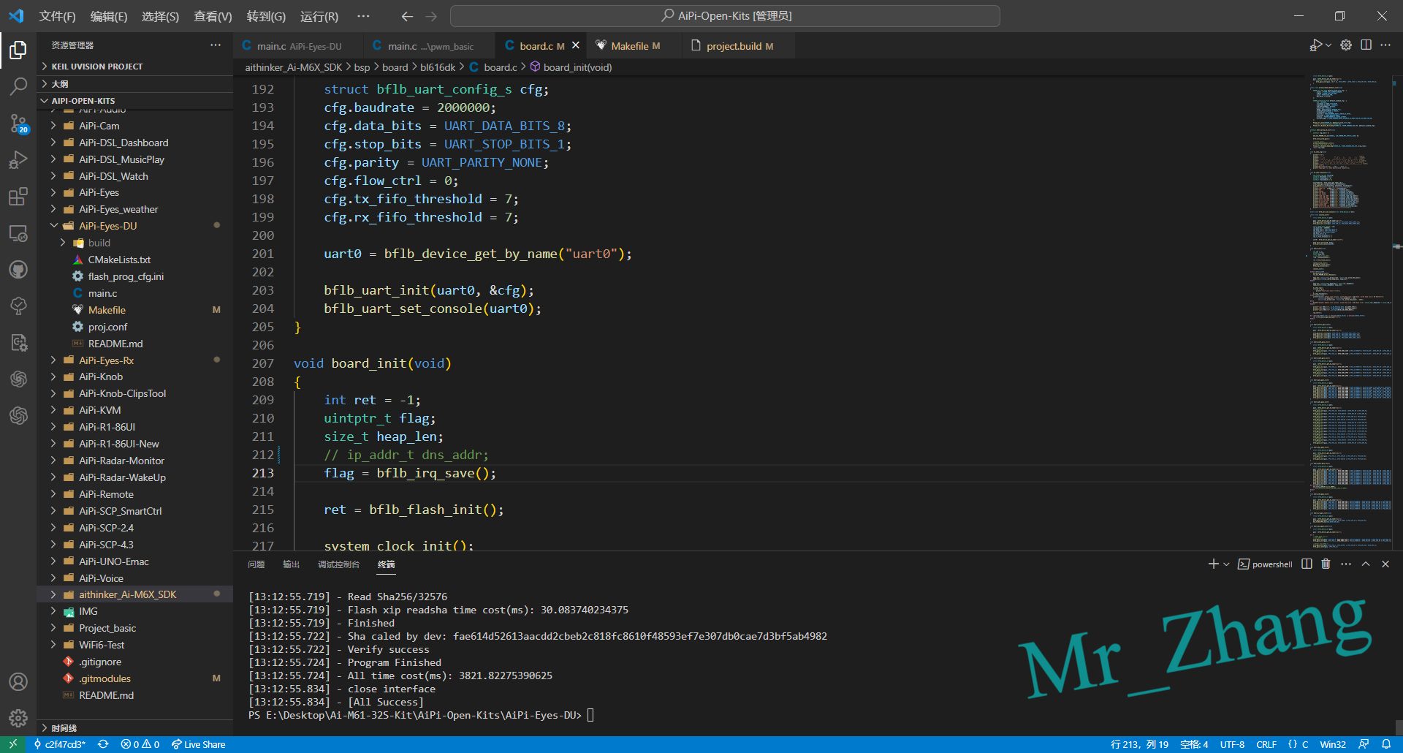Click the code minimap

(1352, 311)
